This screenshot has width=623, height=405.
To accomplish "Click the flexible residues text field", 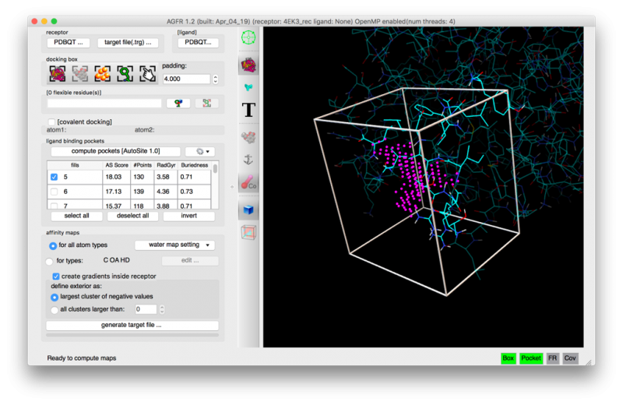I will coord(104,103).
